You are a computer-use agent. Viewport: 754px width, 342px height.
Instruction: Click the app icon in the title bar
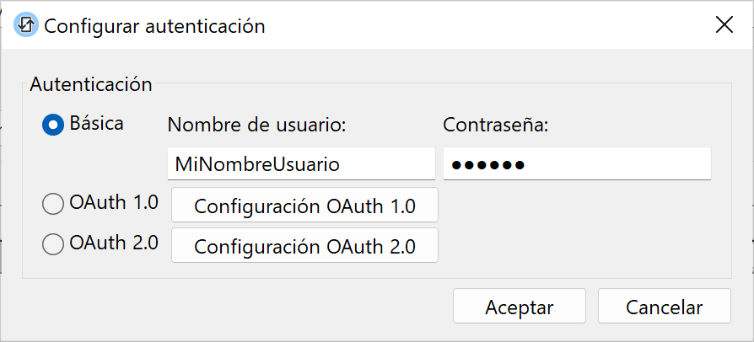pyautogui.click(x=26, y=25)
